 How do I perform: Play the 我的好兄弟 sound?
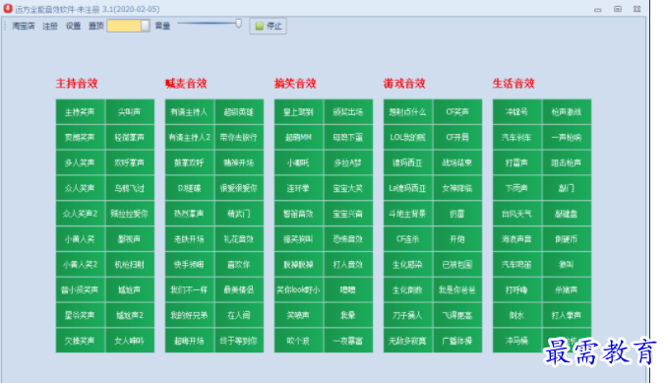click(190, 315)
